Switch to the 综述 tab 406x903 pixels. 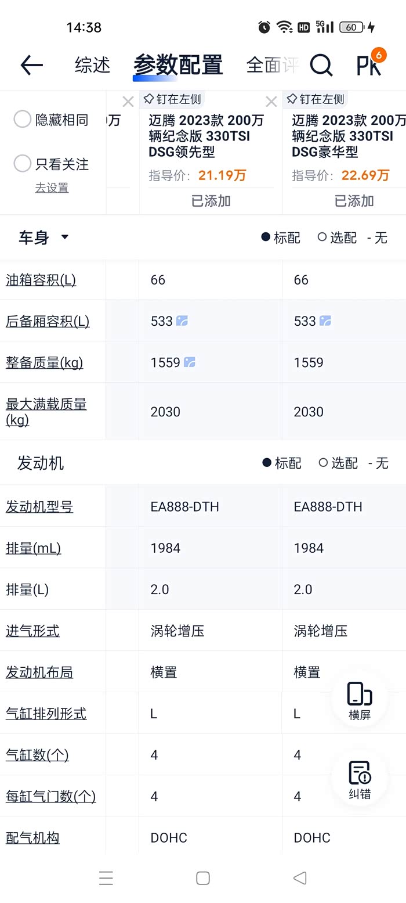coord(92,65)
